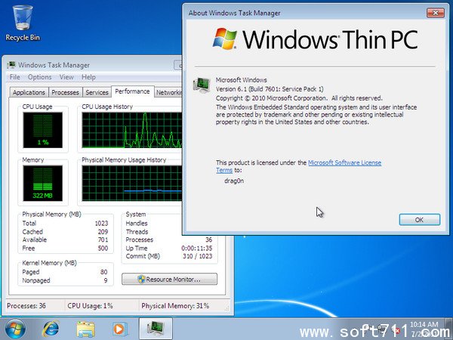Open the Windows Start orb

[x=15, y=329]
